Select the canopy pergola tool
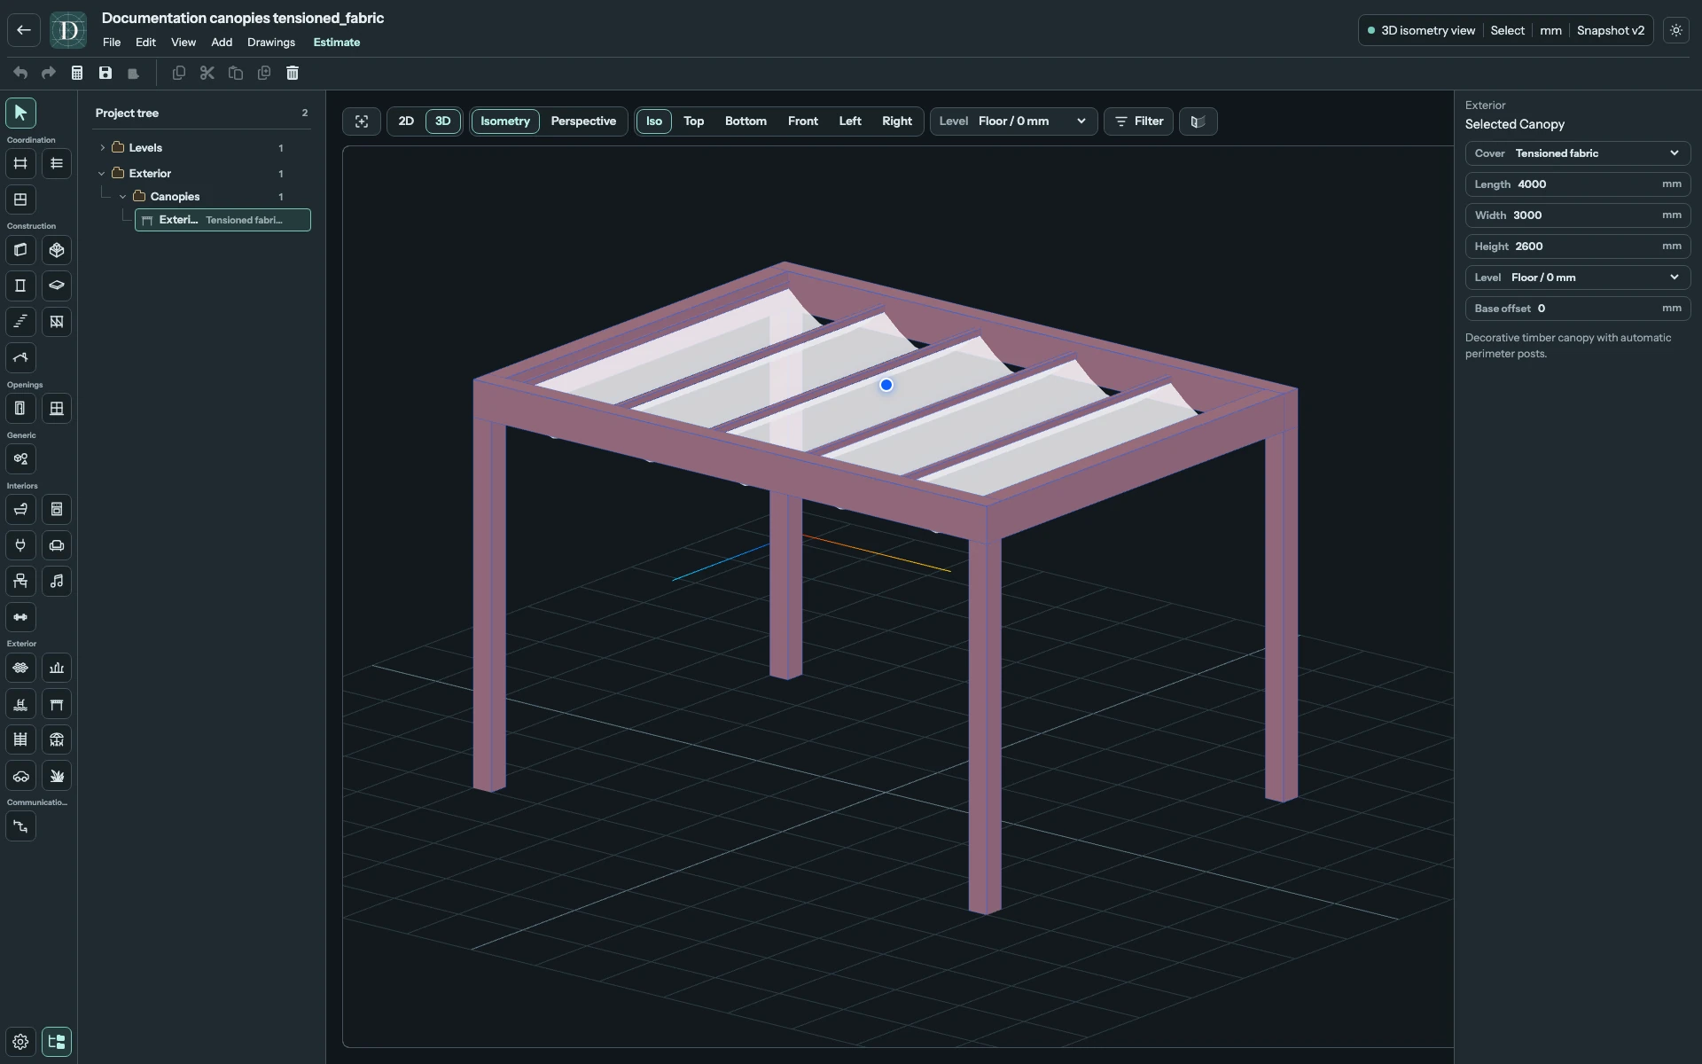The height and width of the screenshot is (1064, 1702). (57, 704)
